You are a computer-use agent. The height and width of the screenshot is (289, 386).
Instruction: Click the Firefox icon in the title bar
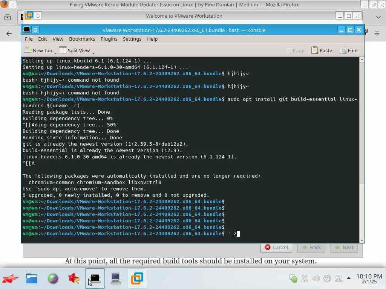click(4, 4)
